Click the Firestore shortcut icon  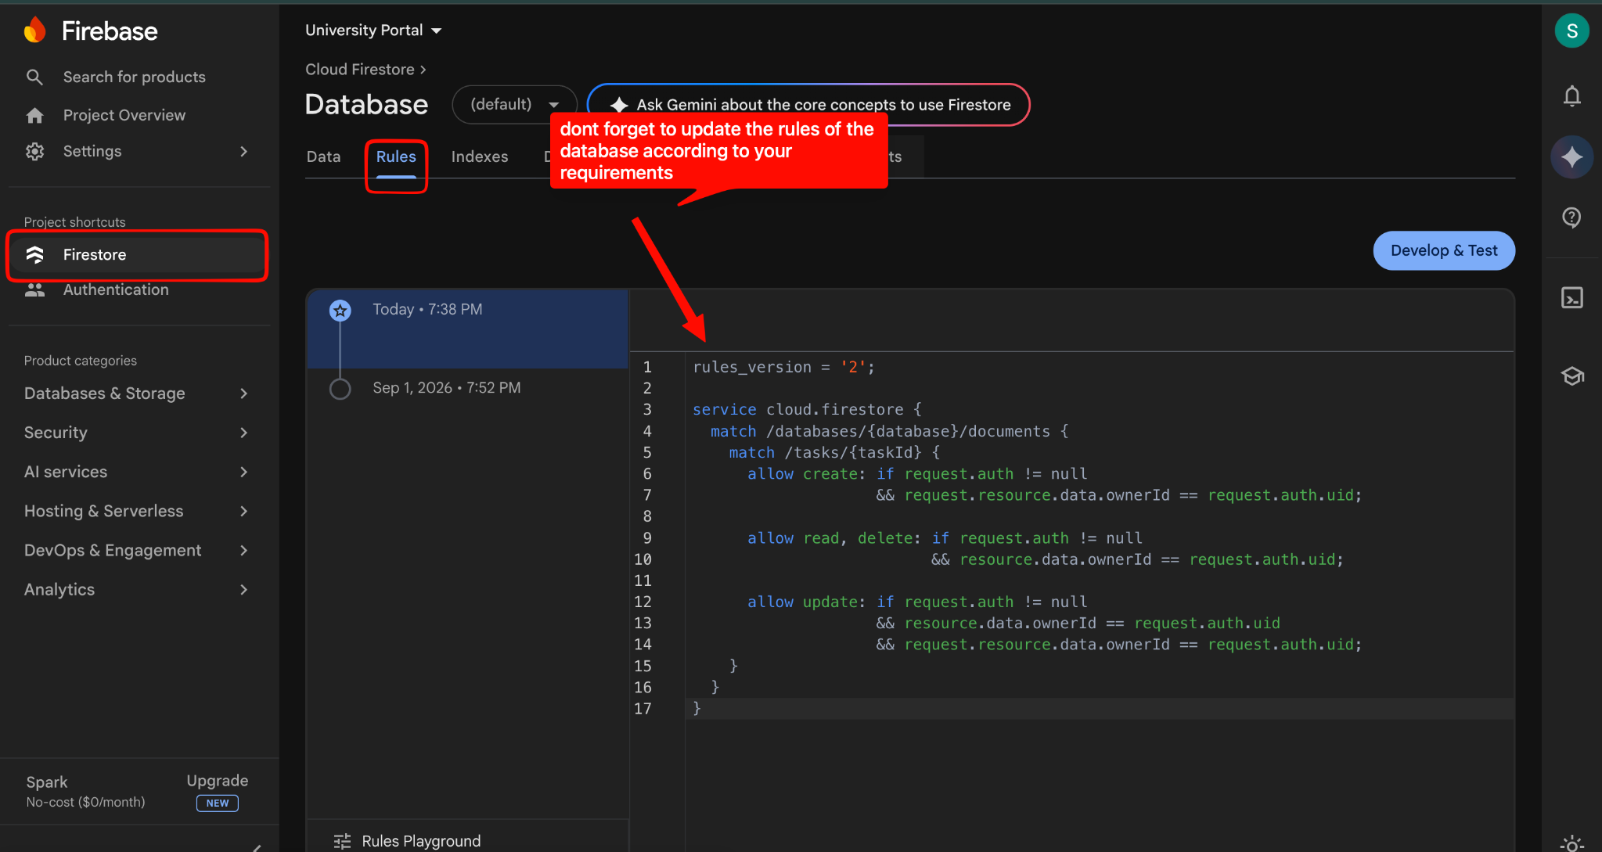pos(34,254)
